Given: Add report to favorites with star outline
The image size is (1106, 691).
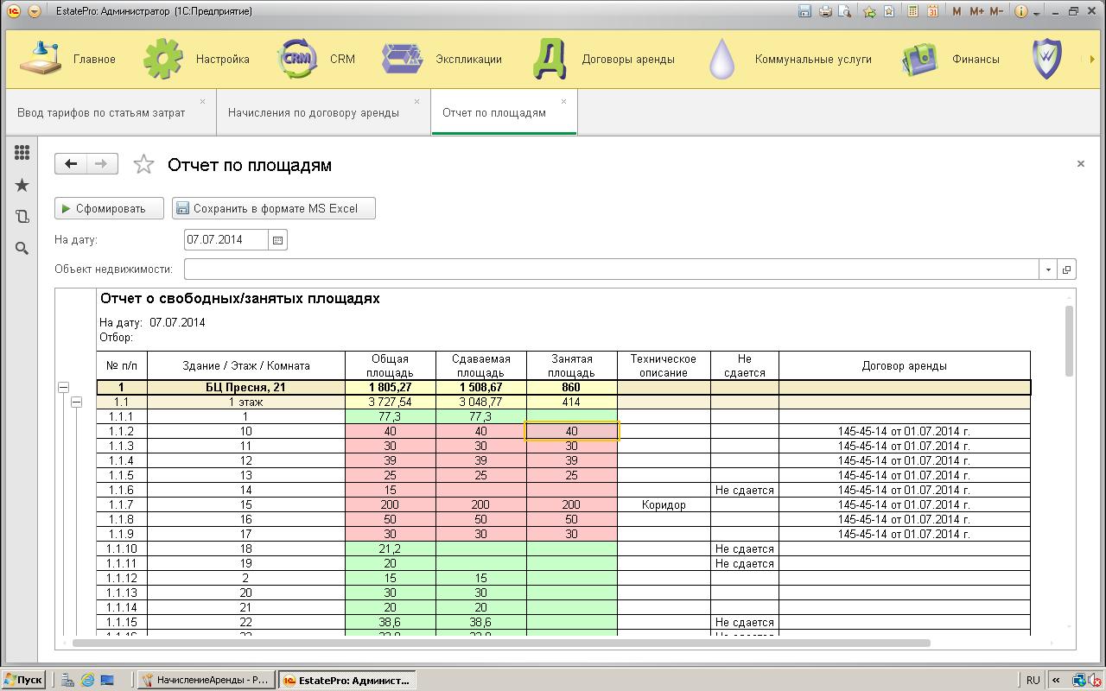Looking at the screenshot, I should pyautogui.click(x=143, y=164).
